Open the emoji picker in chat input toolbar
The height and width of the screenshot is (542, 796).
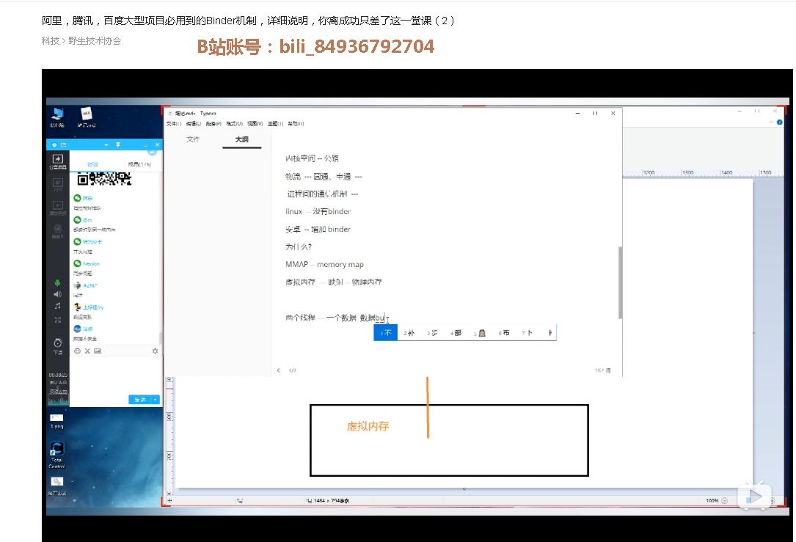78,351
